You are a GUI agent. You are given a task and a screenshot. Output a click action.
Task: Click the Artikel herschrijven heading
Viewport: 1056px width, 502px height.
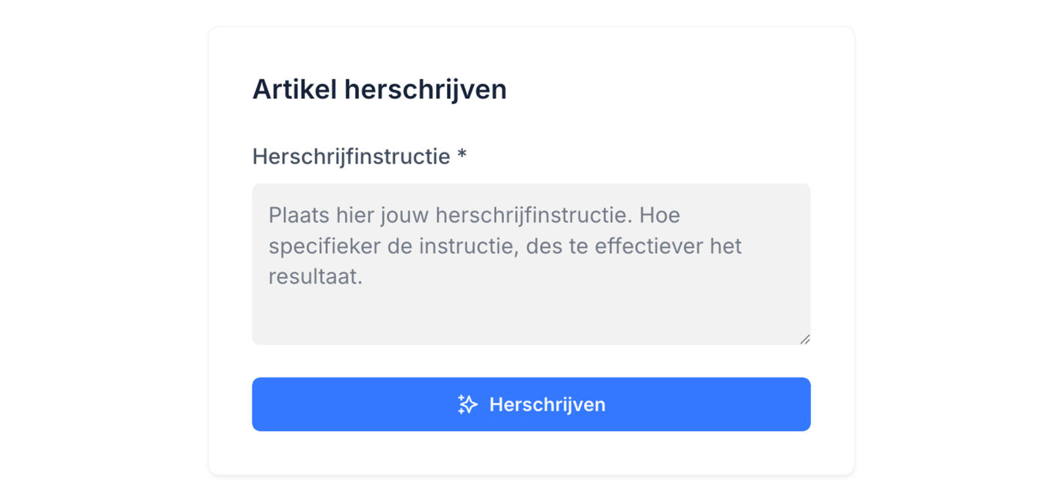[379, 89]
